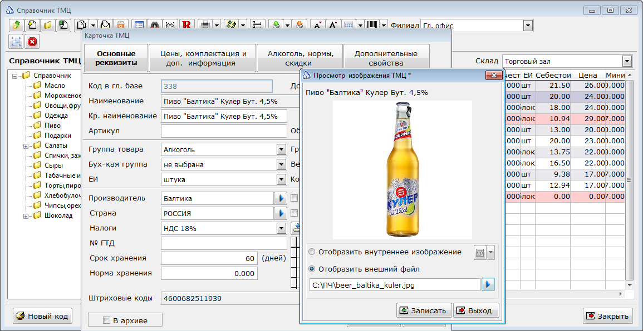Image resolution: width=643 pixels, height=331 pixels.
Task: Click the external file path field
Action: pyautogui.click(x=395, y=285)
